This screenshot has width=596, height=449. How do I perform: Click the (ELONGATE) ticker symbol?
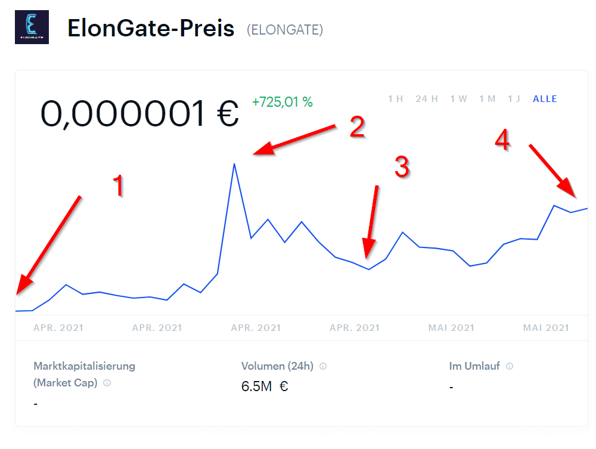pos(285,30)
